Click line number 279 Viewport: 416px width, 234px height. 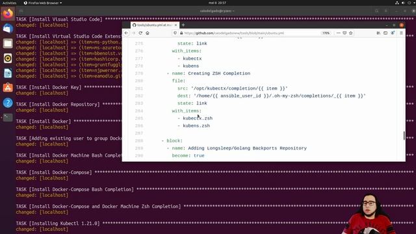139,73
